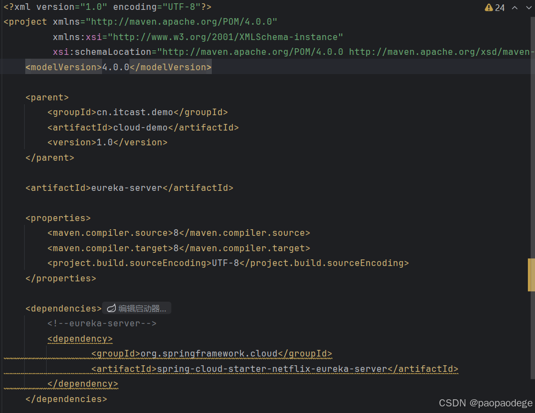Click the opening properties tag
Screen dimensions: 535x413
tap(58, 218)
